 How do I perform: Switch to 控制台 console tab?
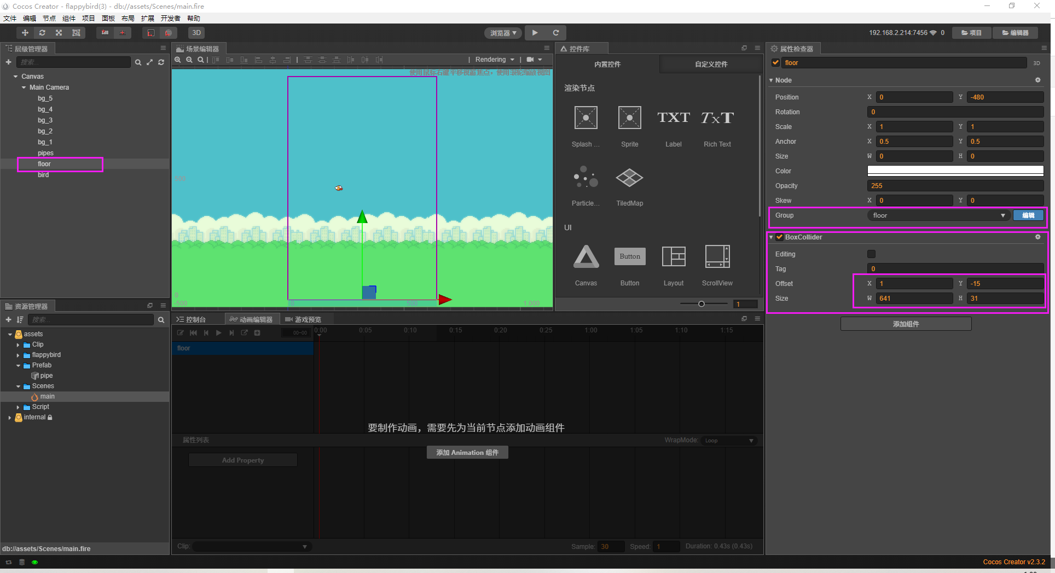[192, 319]
